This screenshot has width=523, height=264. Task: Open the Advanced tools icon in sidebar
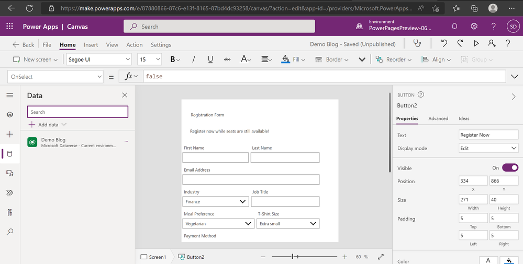pyautogui.click(x=9, y=212)
